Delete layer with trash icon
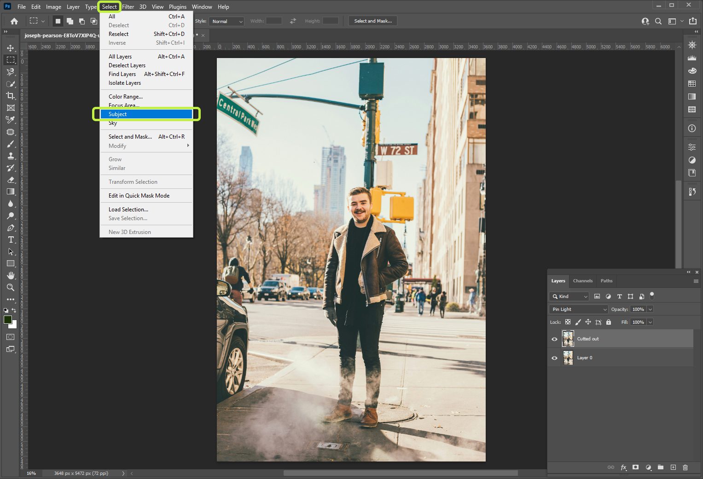 click(685, 467)
